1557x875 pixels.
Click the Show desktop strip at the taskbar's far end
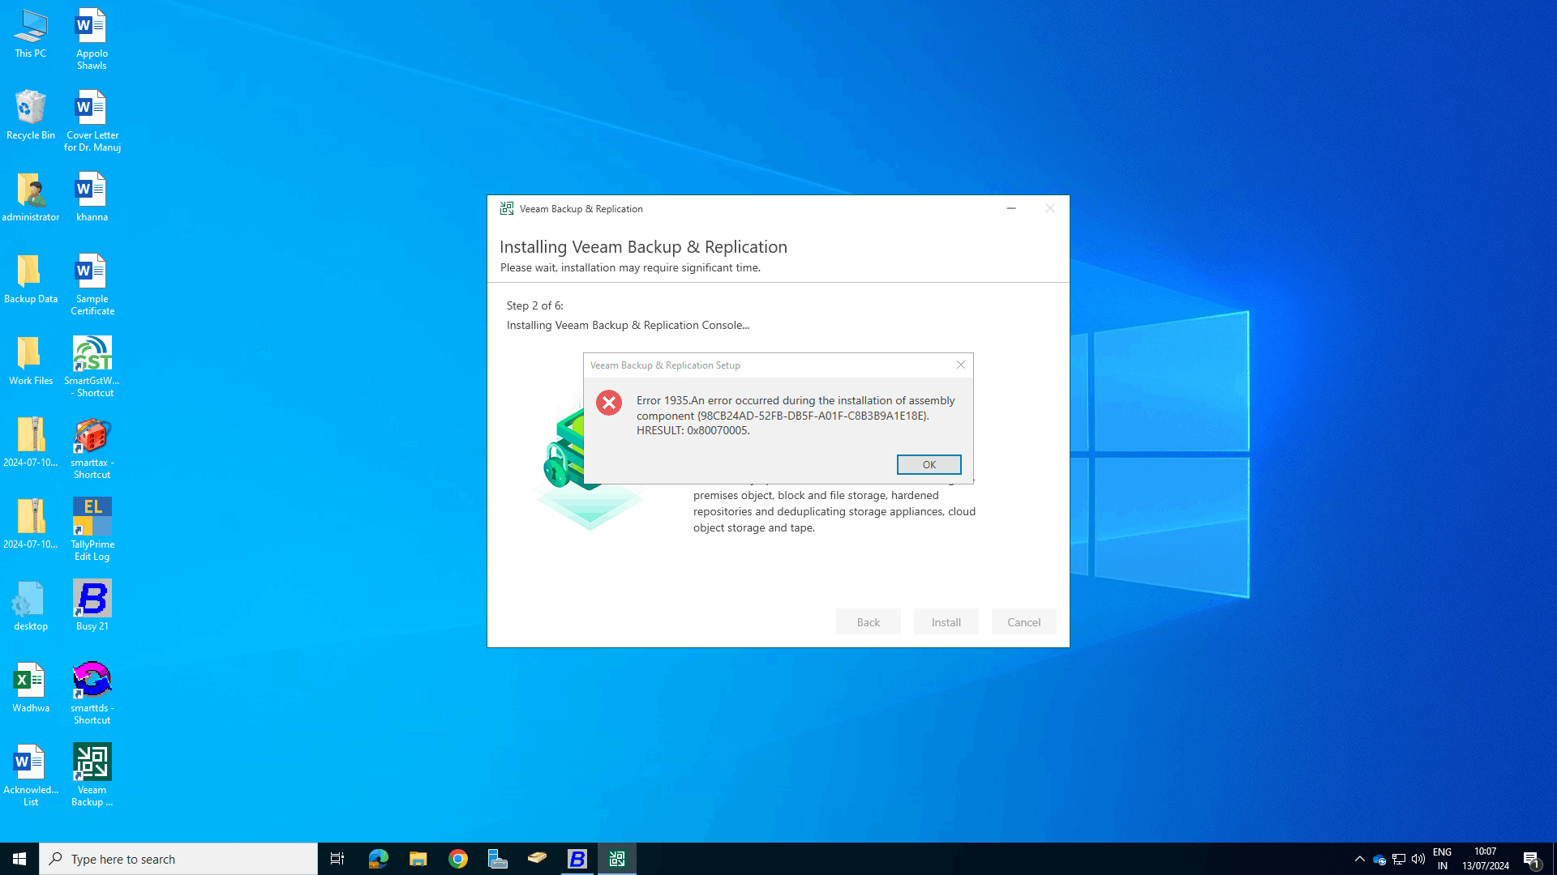coord(1555,859)
